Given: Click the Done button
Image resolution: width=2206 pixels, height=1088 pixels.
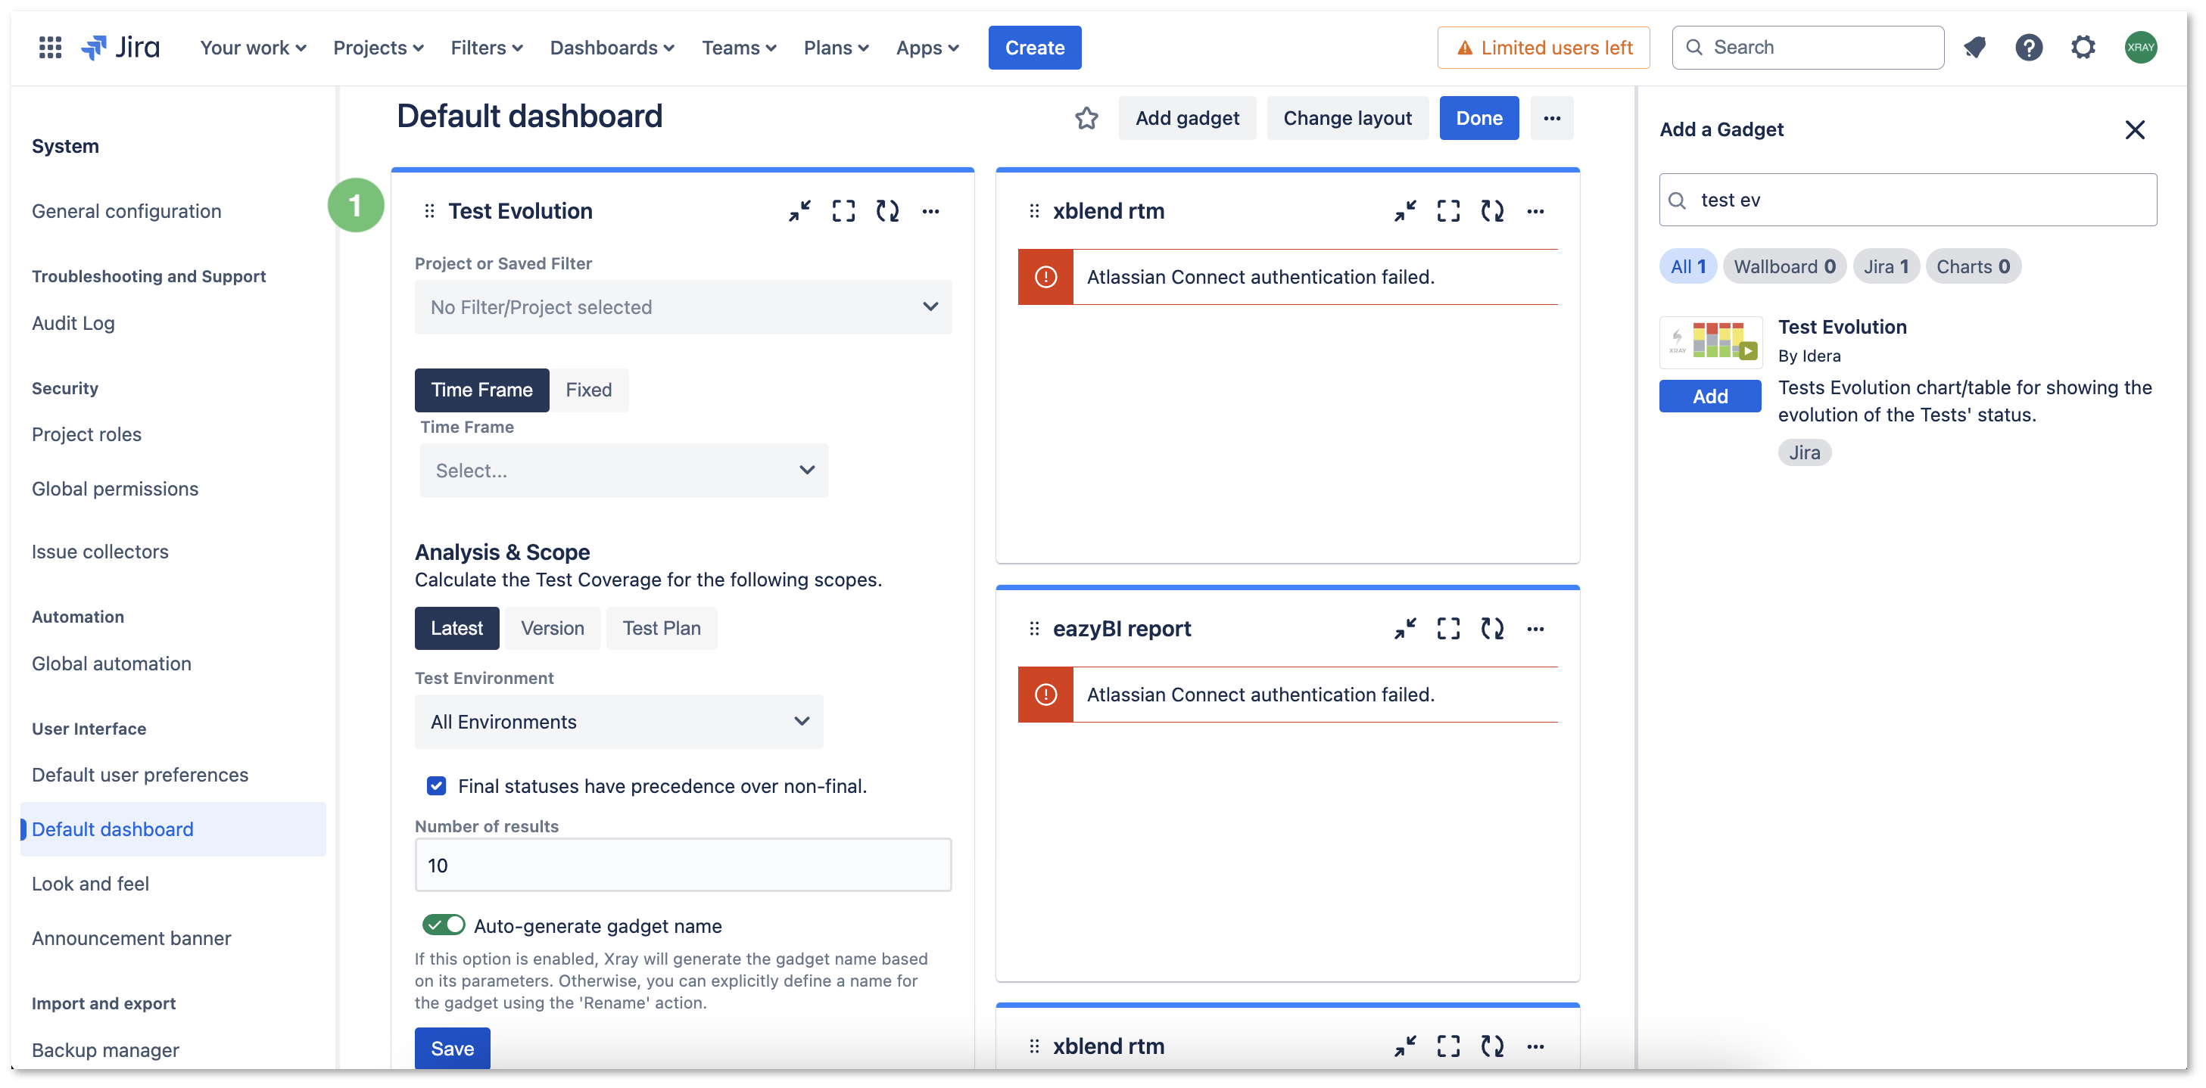Looking at the screenshot, I should click(x=1479, y=118).
